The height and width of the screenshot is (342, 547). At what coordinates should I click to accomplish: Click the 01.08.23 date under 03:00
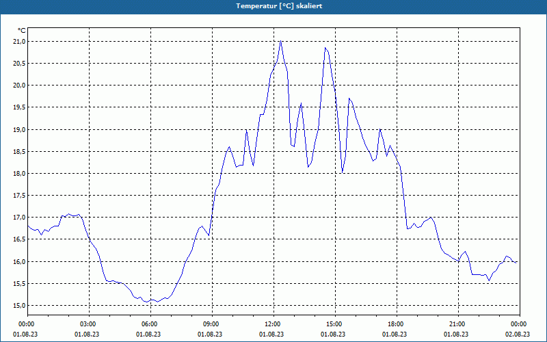click(x=87, y=334)
